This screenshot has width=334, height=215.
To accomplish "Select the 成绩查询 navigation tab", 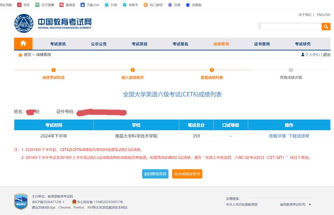I will (221, 44).
